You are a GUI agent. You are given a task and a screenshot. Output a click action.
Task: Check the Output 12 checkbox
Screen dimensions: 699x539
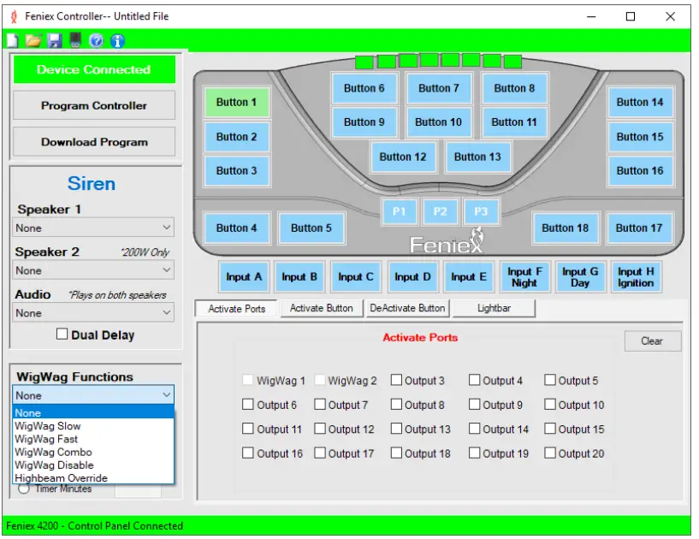point(320,429)
